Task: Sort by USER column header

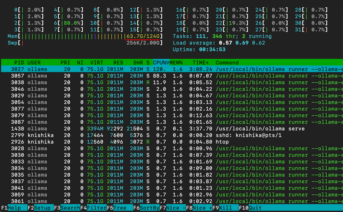Action: (x=34, y=63)
